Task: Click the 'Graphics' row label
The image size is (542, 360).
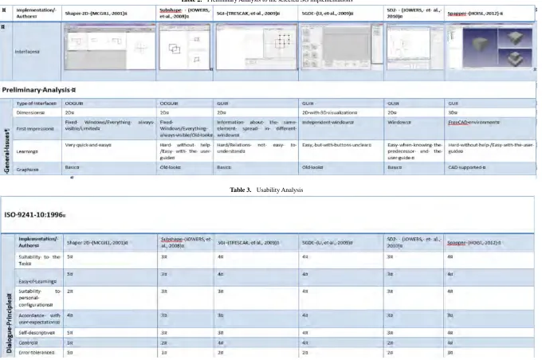Action: [28, 170]
